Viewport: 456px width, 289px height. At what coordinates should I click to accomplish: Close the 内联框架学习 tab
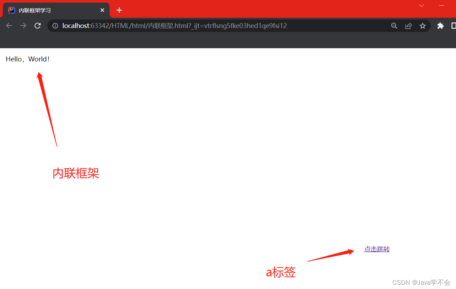102,10
